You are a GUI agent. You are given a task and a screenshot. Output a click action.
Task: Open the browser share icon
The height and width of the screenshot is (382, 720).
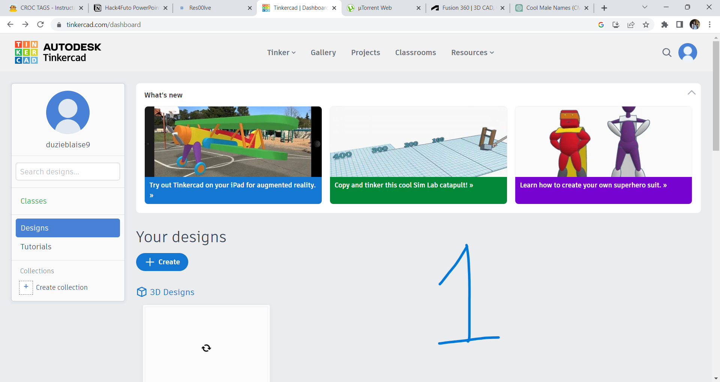(631, 24)
